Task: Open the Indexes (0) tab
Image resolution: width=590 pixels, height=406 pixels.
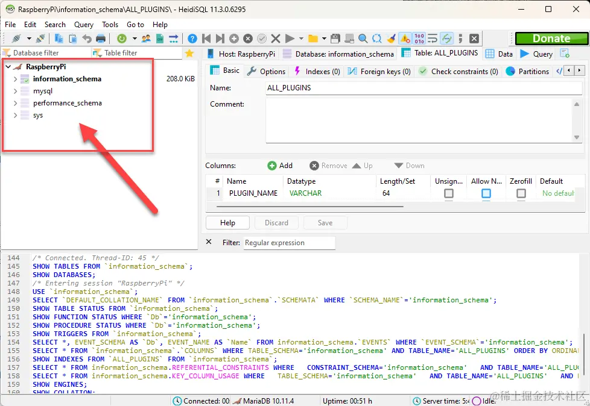Action: [317, 71]
